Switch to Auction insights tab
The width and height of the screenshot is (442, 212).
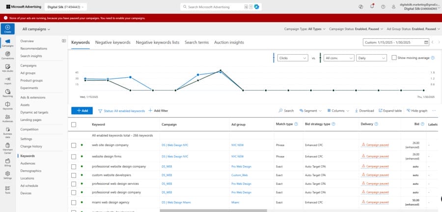[229, 42]
